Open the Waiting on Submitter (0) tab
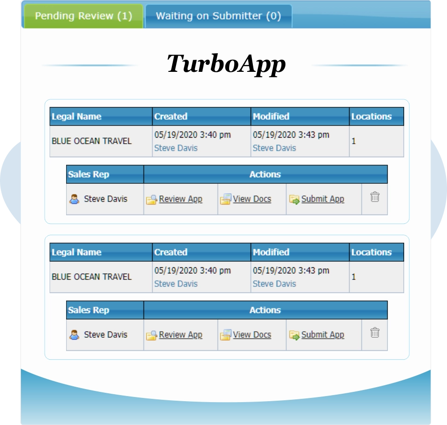The image size is (447, 425). [x=219, y=16]
